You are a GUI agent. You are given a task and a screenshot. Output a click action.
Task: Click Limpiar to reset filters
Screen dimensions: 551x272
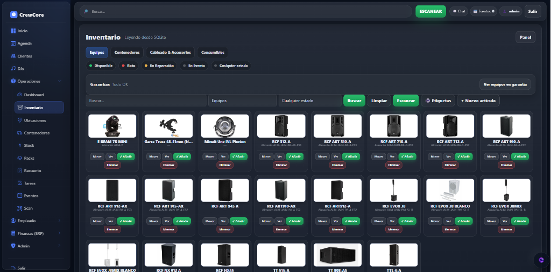coord(379,101)
